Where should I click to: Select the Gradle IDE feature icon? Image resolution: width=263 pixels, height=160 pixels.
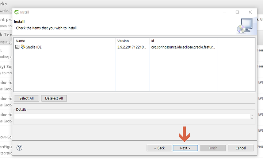point(23,47)
